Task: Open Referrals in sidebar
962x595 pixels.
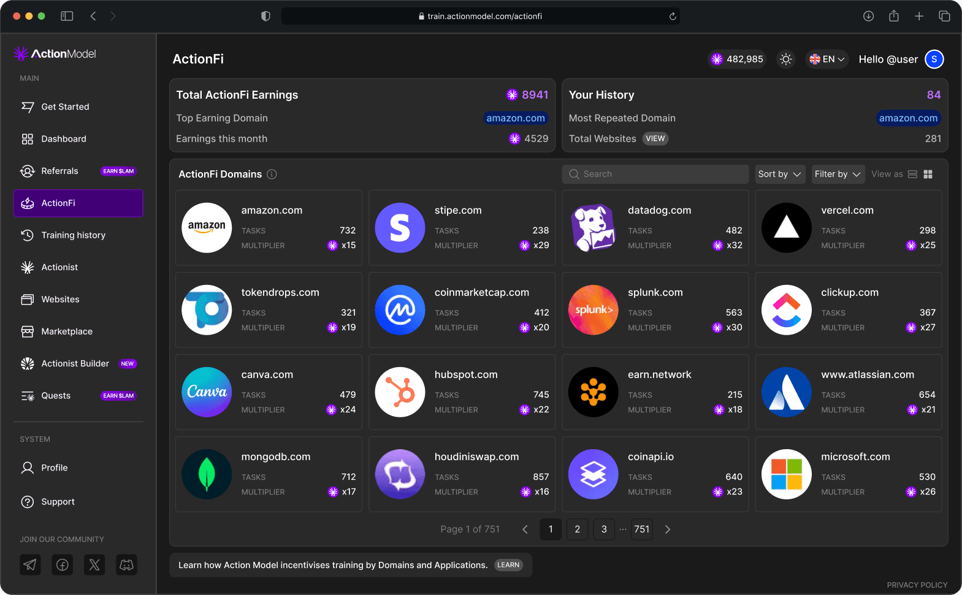Action: [78, 171]
